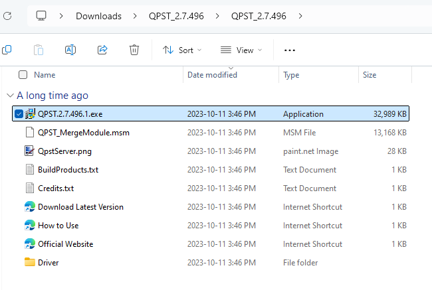Toggle the select all checkbox in header
432x290 pixels.
[23, 75]
